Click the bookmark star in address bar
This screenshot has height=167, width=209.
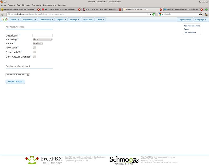point(148,14)
